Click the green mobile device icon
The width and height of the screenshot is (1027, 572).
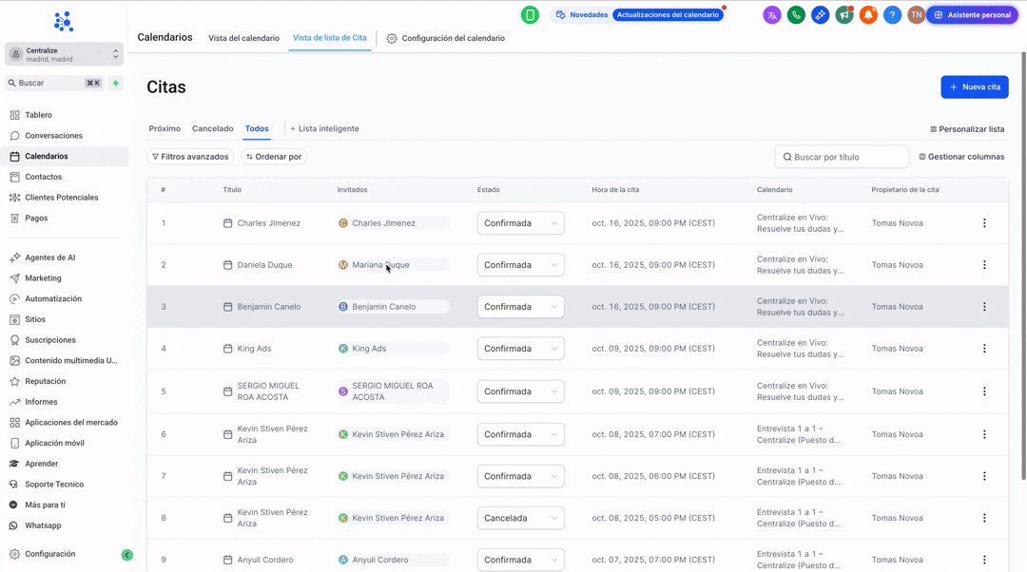tap(530, 15)
